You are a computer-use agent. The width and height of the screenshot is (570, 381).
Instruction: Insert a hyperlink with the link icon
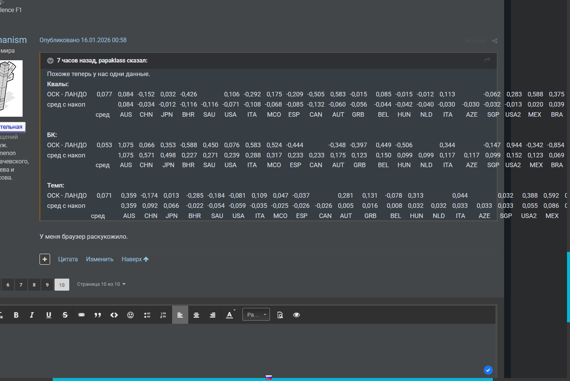(x=81, y=315)
